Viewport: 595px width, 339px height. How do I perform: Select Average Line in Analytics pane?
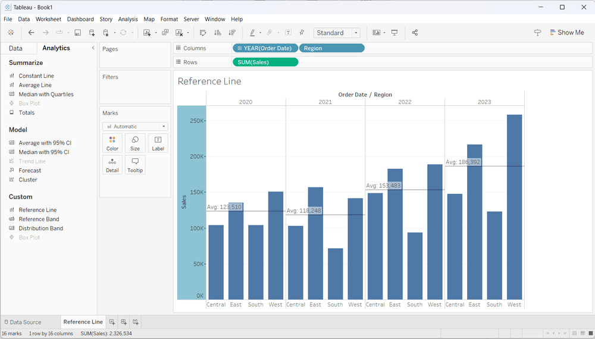tap(35, 85)
